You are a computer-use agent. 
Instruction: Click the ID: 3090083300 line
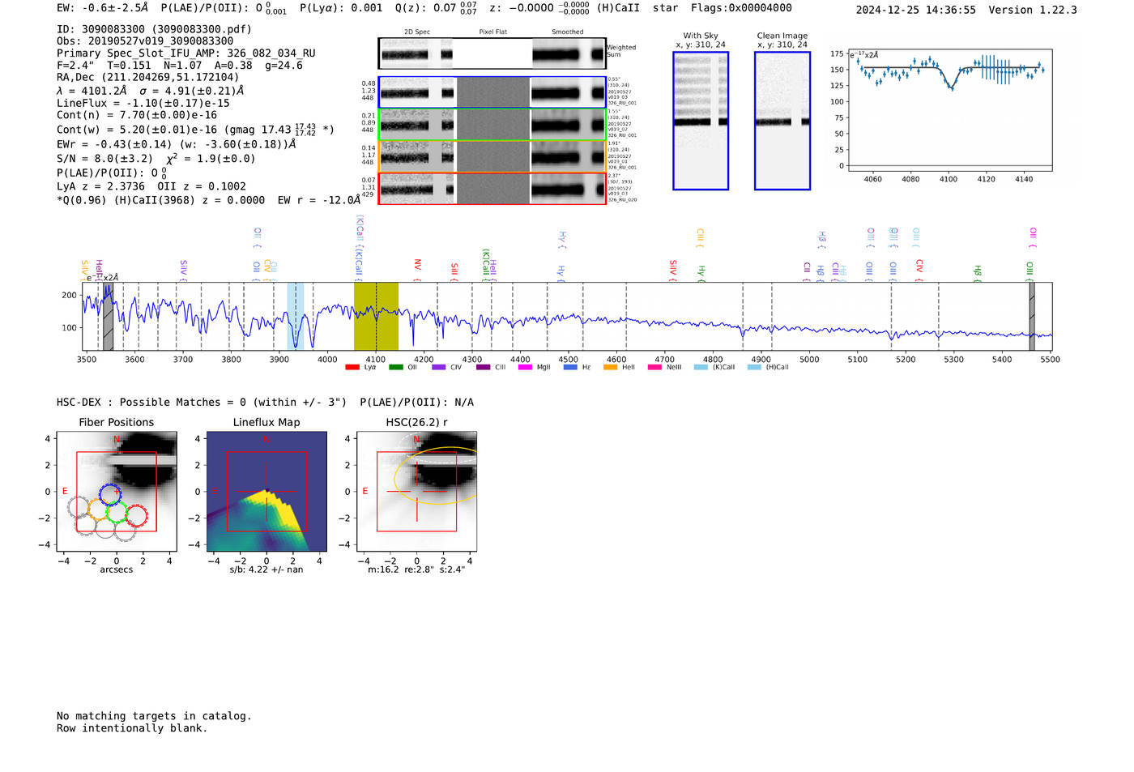(x=154, y=29)
